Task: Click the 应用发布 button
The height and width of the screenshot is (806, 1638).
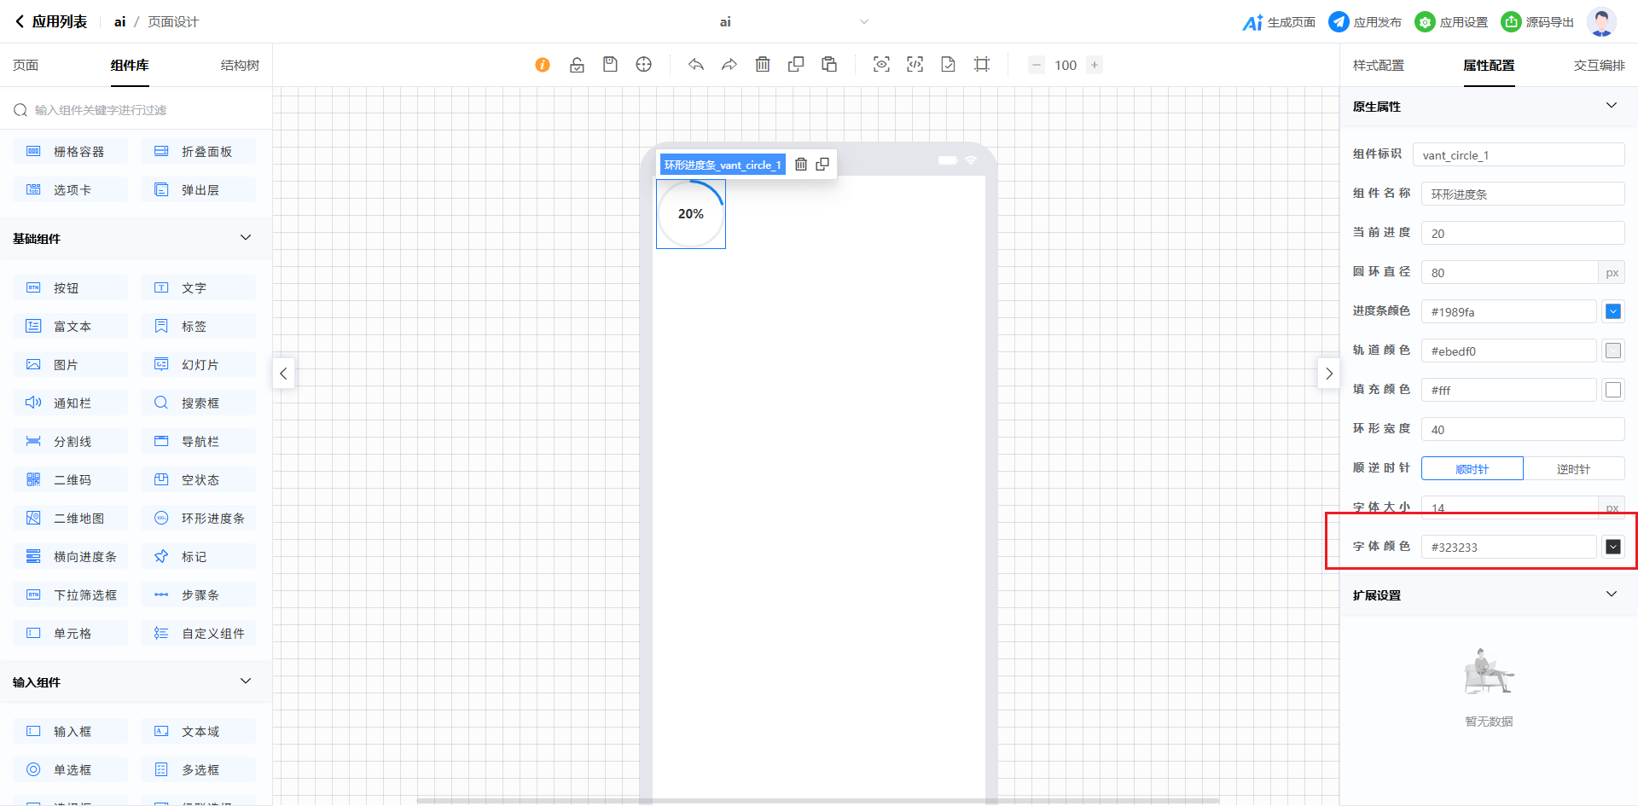Action: pyautogui.click(x=1365, y=22)
